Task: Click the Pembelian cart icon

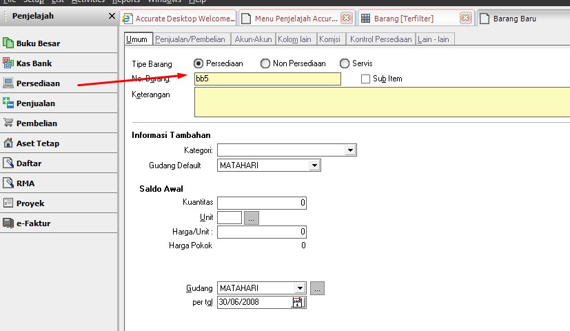Action: click(9, 123)
